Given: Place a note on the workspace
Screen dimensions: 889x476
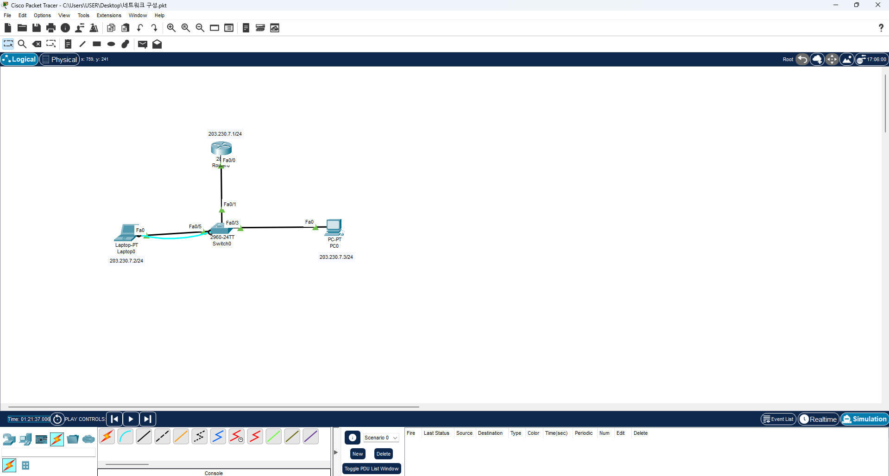Looking at the screenshot, I should coord(68,44).
